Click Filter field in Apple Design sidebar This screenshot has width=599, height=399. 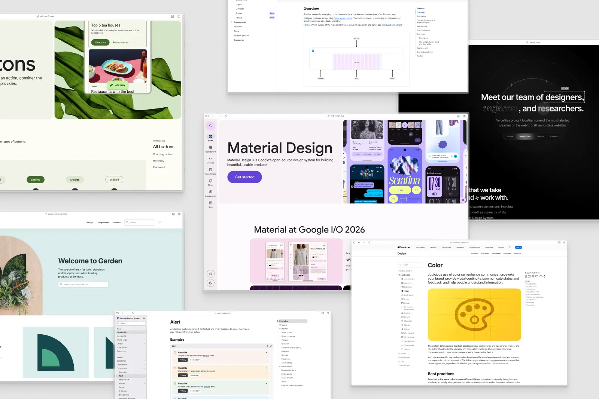pos(410,265)
